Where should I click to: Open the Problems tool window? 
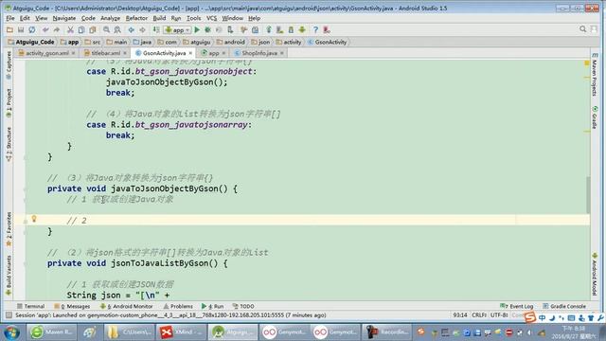point(178,306)
